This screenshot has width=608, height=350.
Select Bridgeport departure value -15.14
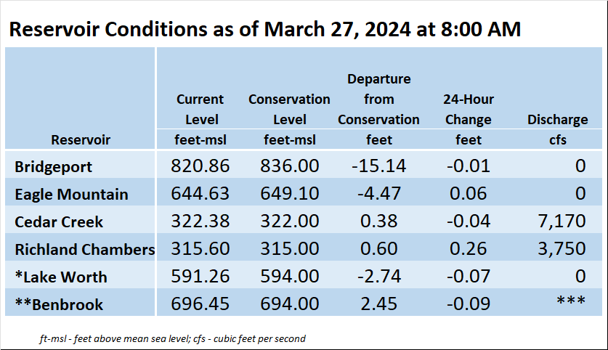379,166
